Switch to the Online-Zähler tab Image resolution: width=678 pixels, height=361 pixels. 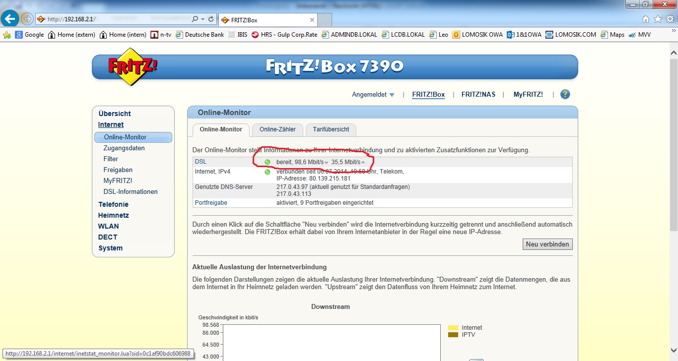277,129
